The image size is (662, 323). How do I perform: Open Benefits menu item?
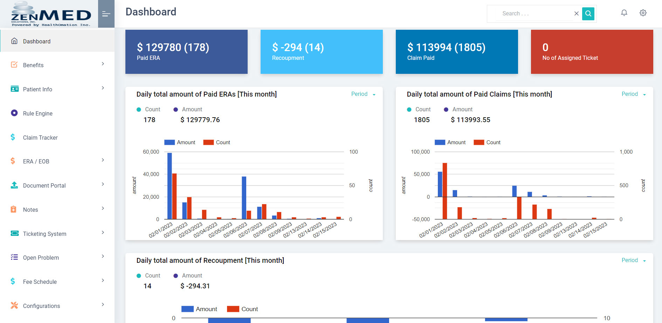click(x=57, y=65)
